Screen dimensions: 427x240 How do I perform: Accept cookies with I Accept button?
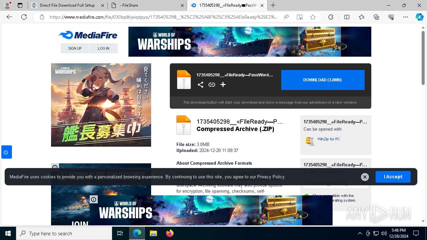393,177
